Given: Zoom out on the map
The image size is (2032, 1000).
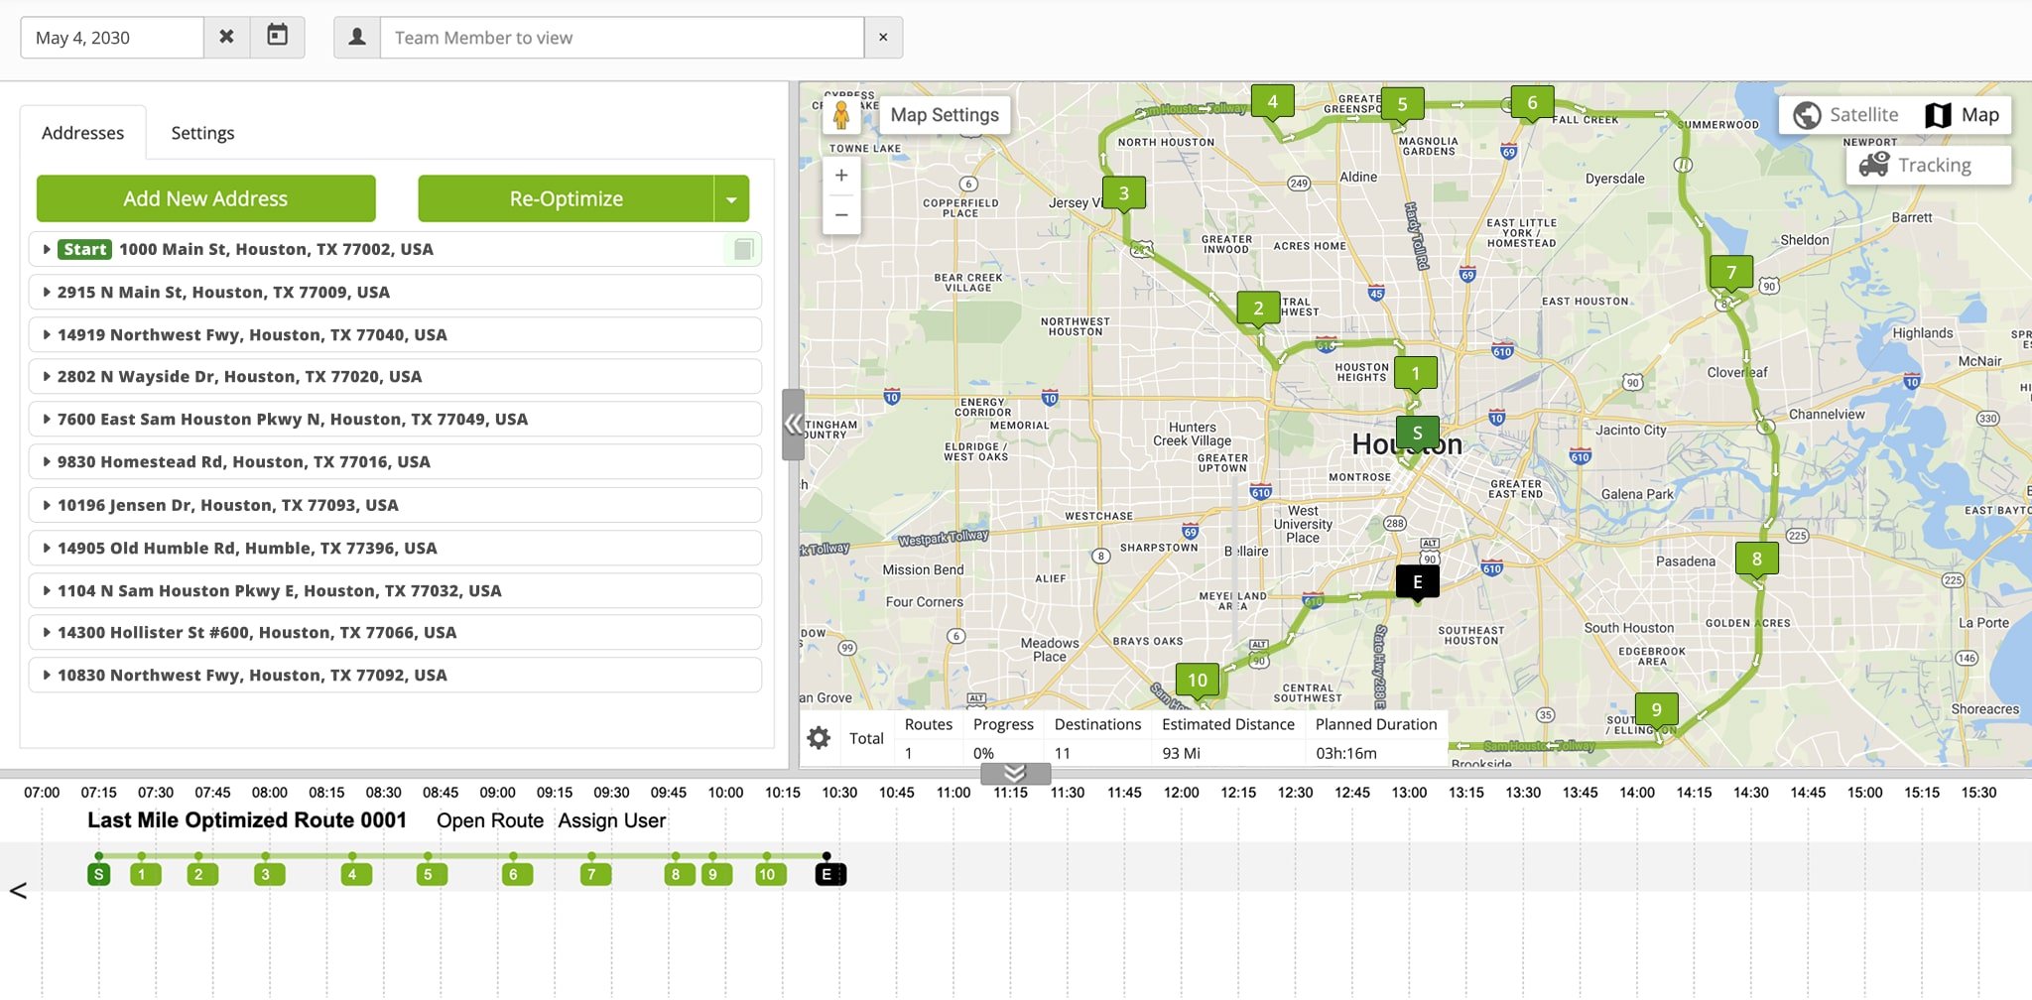Looking at the screenshot, I should tap(841, 214).
